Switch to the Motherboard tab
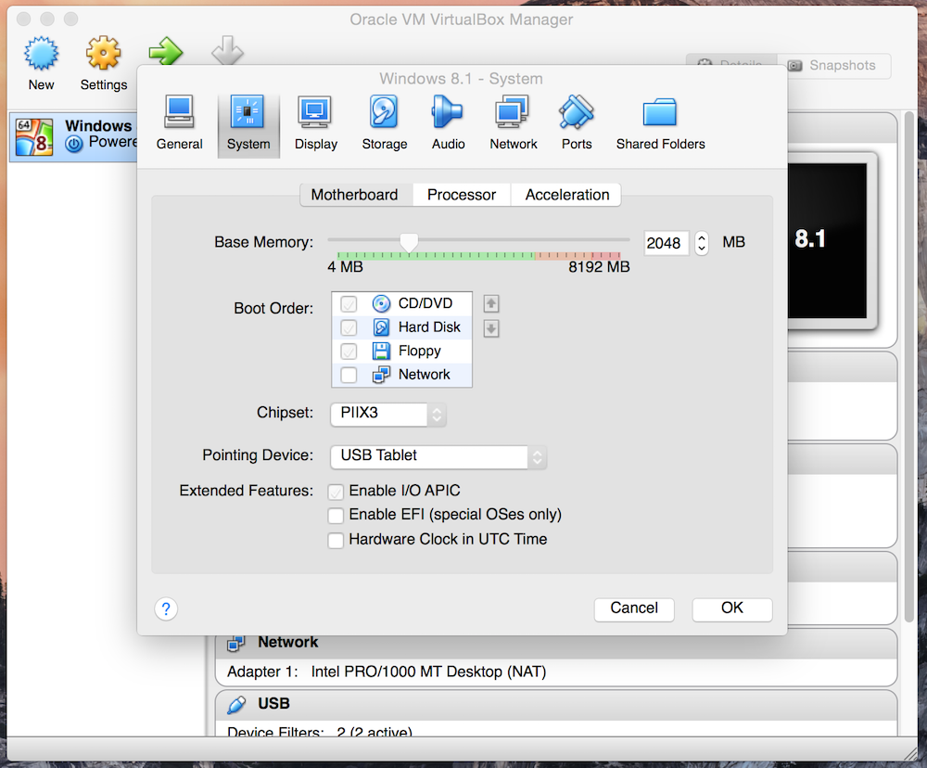Image resolution: width=927 pixels, height=768 pixels. coord(355,195)
